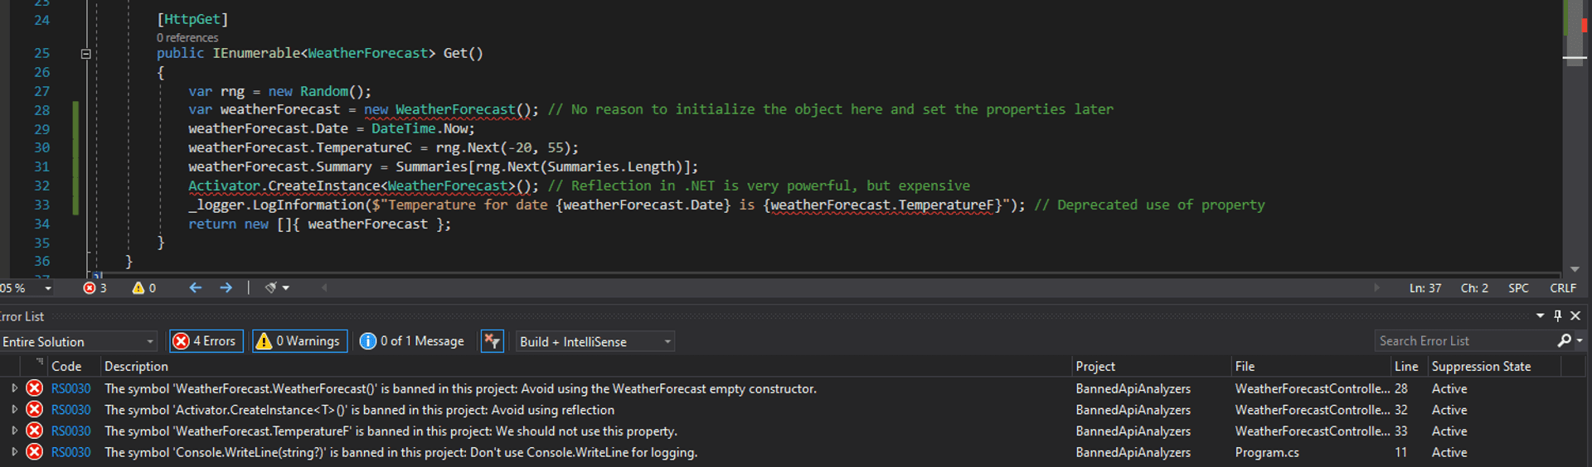Viewport: 1592px width, 467px height.
Task: Click the search magnifier in Error List
Action: (x=1564, y=341)
